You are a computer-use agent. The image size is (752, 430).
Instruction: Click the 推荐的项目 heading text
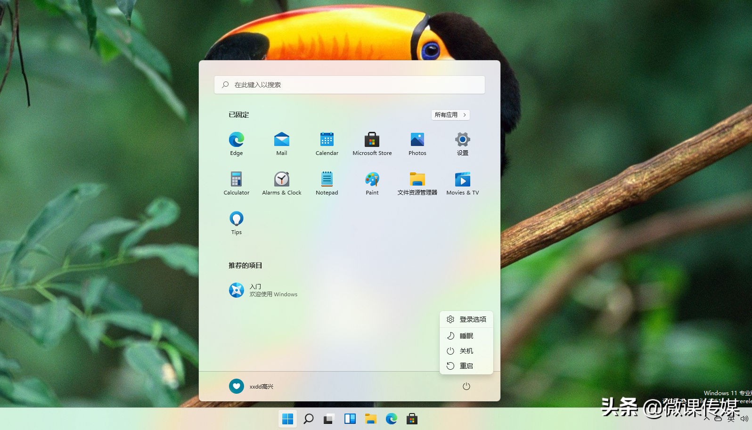pyautogui.click(x=245, y=265)
